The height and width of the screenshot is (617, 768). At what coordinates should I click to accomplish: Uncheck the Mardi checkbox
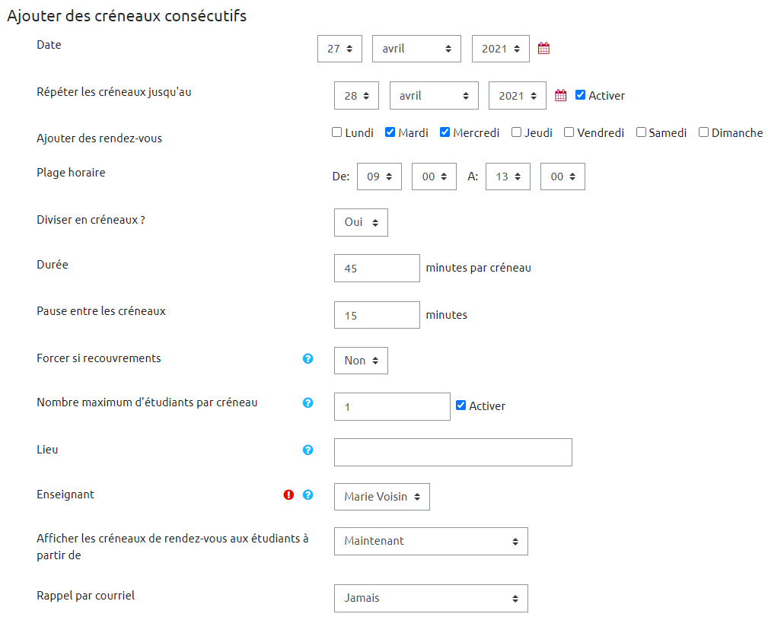pyautogui.click(x=390, y=132)
